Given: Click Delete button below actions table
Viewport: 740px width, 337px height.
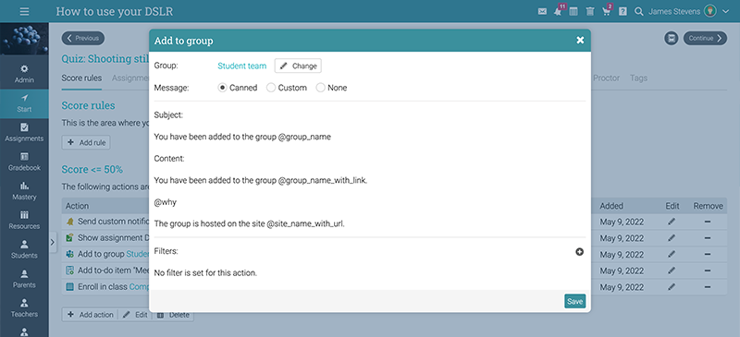Looking at the screenshot, I should (173, 315).
